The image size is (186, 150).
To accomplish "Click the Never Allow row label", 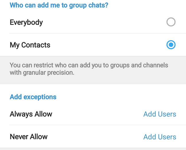I will pyautogui.click(x=29, y=137).
